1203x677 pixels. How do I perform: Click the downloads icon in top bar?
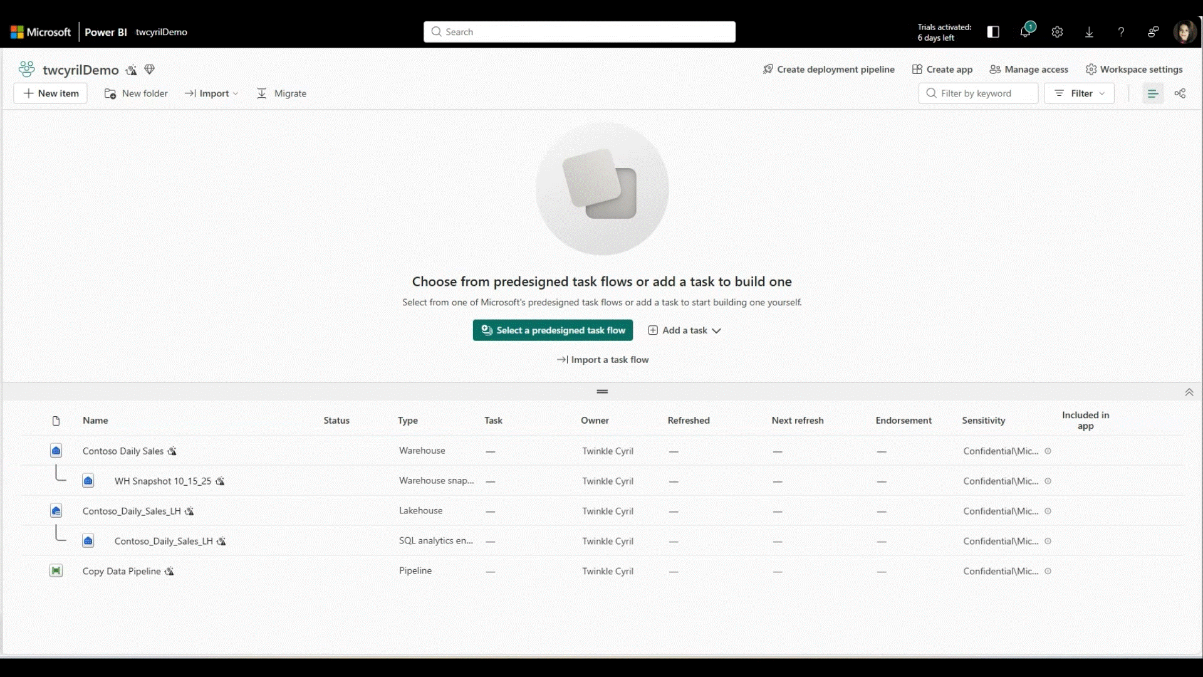point(1089,31)
